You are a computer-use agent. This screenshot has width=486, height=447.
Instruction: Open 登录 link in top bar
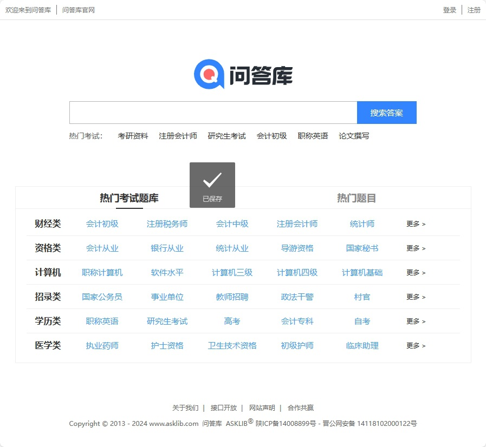450,10
